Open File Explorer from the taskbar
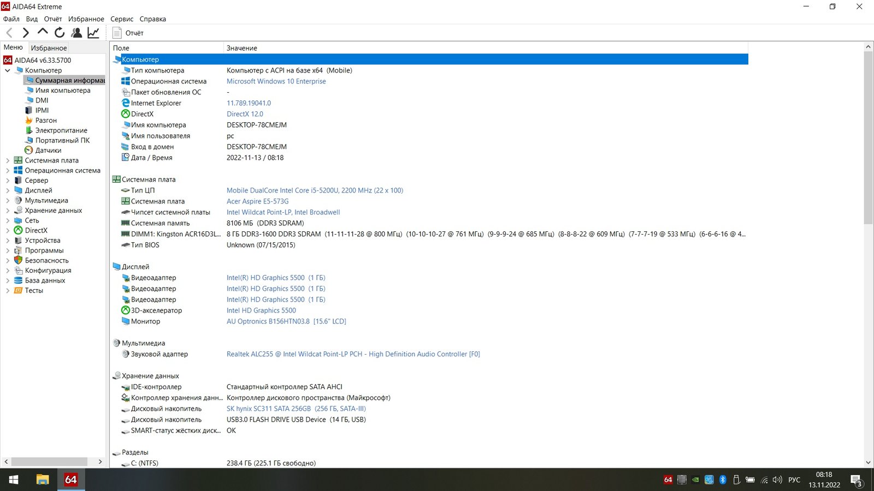This screenshot has width=874, height=491. (43, 480)
